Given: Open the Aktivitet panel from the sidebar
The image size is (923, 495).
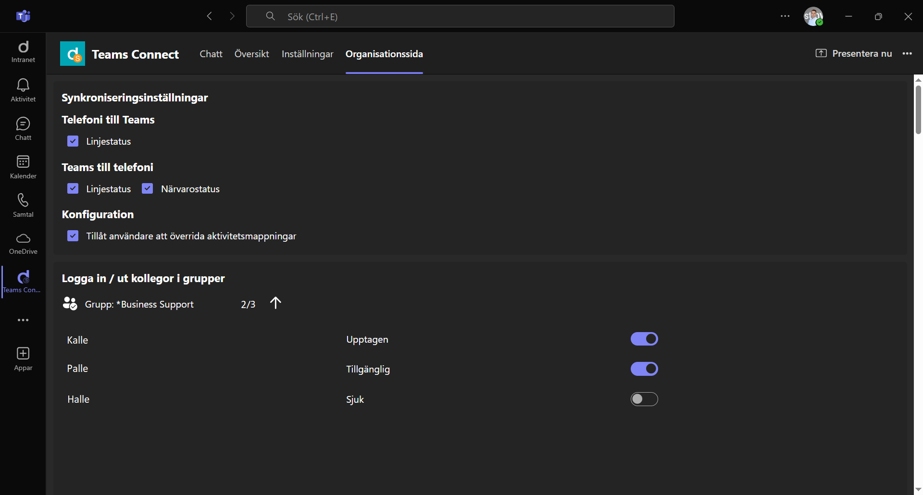Looking at the screenshot, I should coord(23,90).
